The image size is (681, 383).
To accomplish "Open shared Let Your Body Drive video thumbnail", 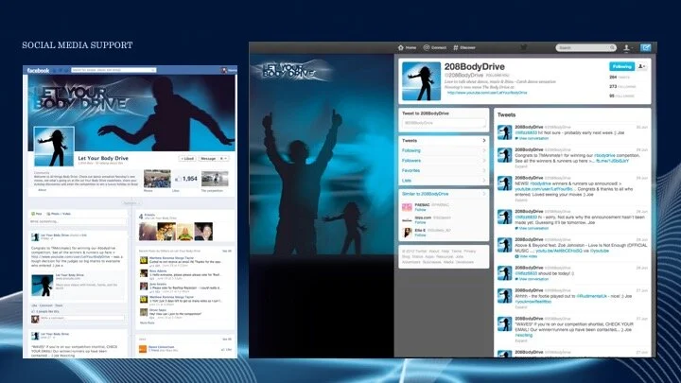I will 43,285.
